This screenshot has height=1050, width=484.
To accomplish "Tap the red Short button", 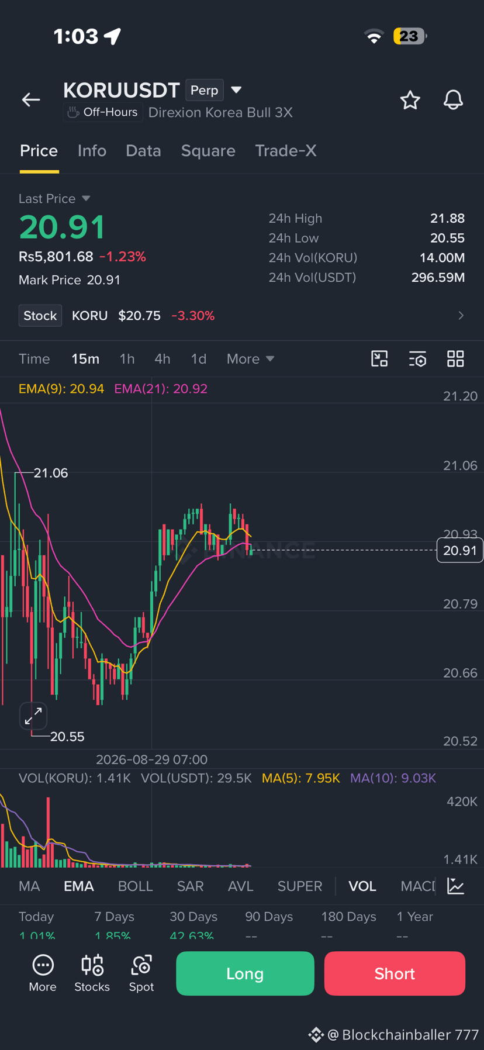I will point(395,973).
